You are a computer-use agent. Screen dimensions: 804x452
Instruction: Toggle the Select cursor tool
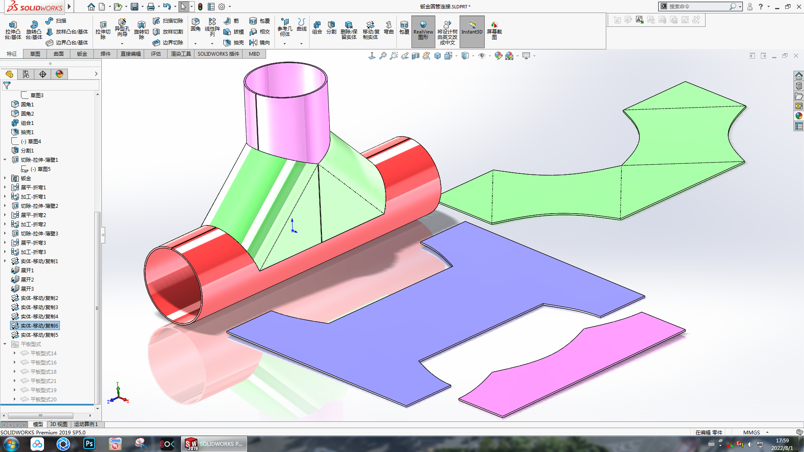pyautogui.click(x=183, y=7)
